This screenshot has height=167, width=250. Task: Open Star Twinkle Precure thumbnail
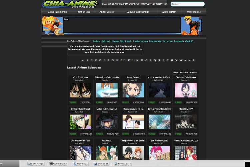(159, 153)
